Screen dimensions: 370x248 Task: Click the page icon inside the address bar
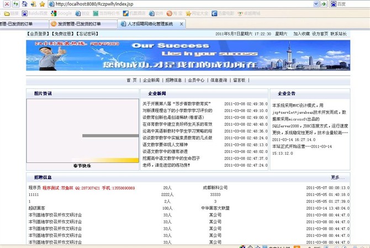[x=51, y=4]
